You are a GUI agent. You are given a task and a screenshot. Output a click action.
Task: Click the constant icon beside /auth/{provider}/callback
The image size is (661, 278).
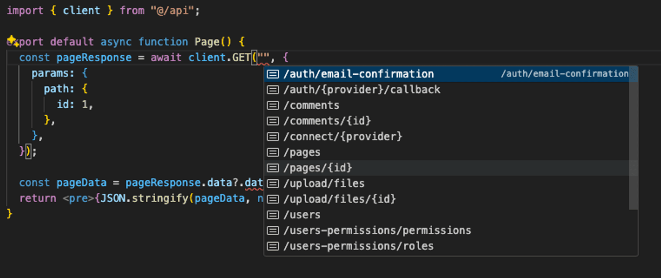(x=273, y=90)
